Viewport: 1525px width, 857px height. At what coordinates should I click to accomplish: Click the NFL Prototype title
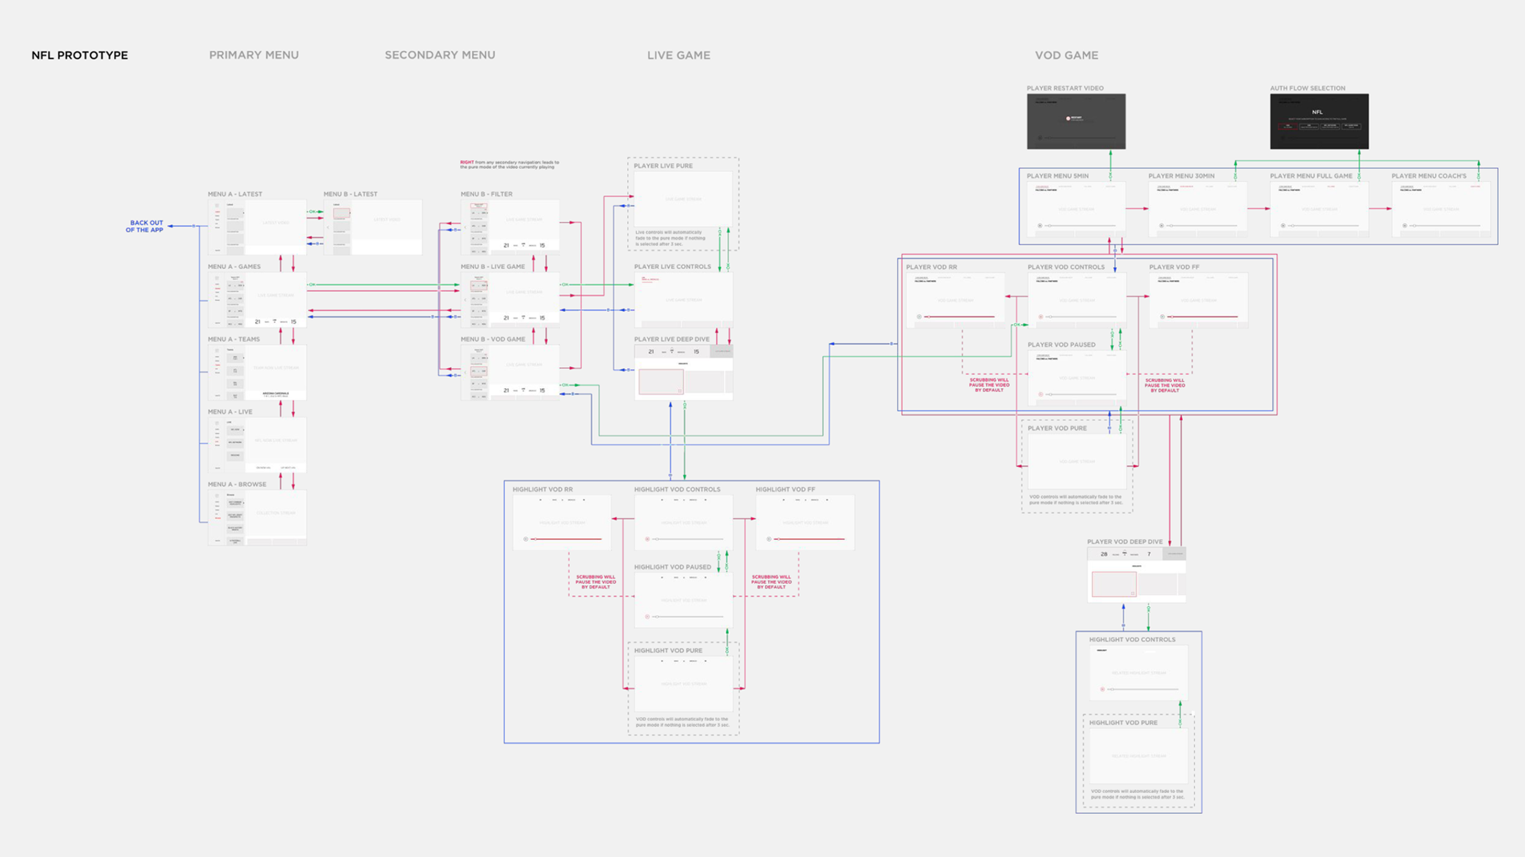point(79,55)
